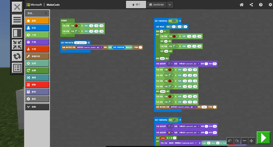This screenshot has height=147, width=273.
Task: Switch to the 積木 blocks tab
Action: [x=136, y=5]
